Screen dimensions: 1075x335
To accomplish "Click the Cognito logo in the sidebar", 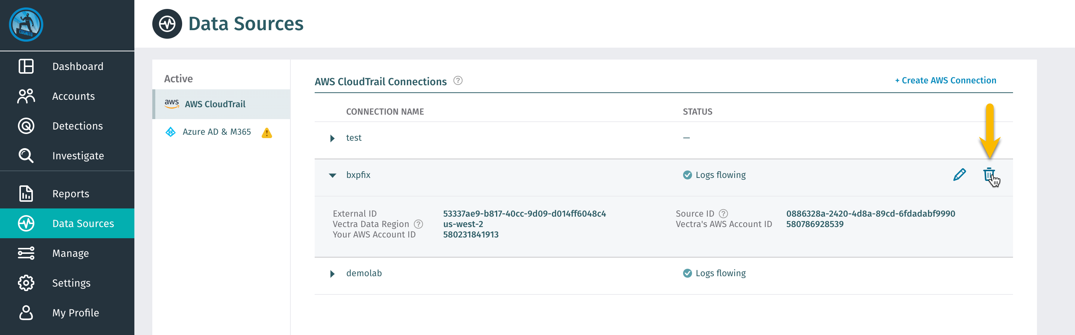I will coord(26,25).
